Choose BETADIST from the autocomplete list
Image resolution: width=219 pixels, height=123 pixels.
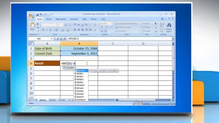[x=81, y=85]
